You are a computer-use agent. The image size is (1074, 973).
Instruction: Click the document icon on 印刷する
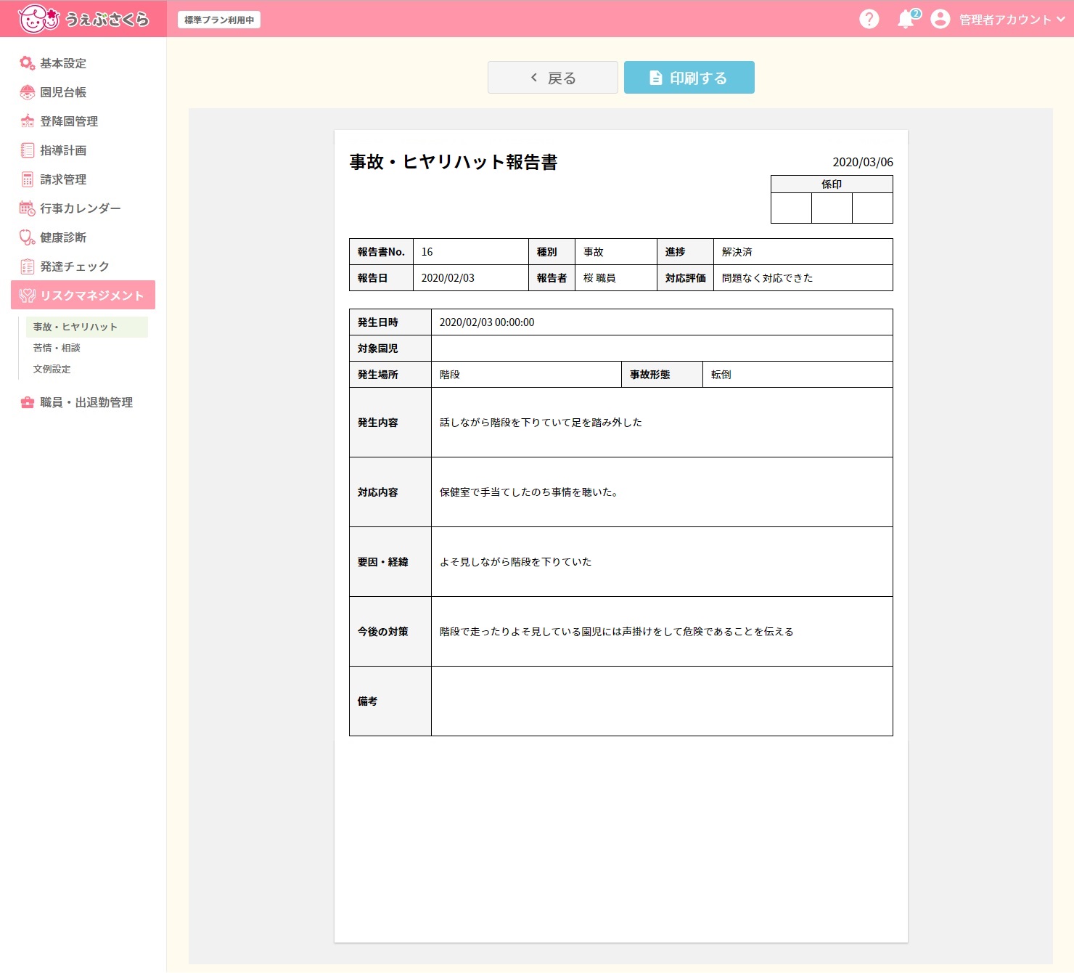coord(655,78)
